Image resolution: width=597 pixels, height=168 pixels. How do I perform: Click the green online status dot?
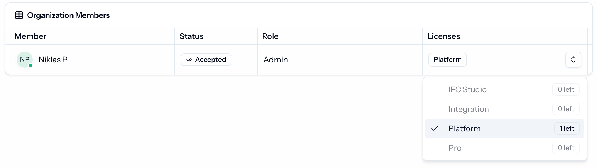tap(30, 65)
